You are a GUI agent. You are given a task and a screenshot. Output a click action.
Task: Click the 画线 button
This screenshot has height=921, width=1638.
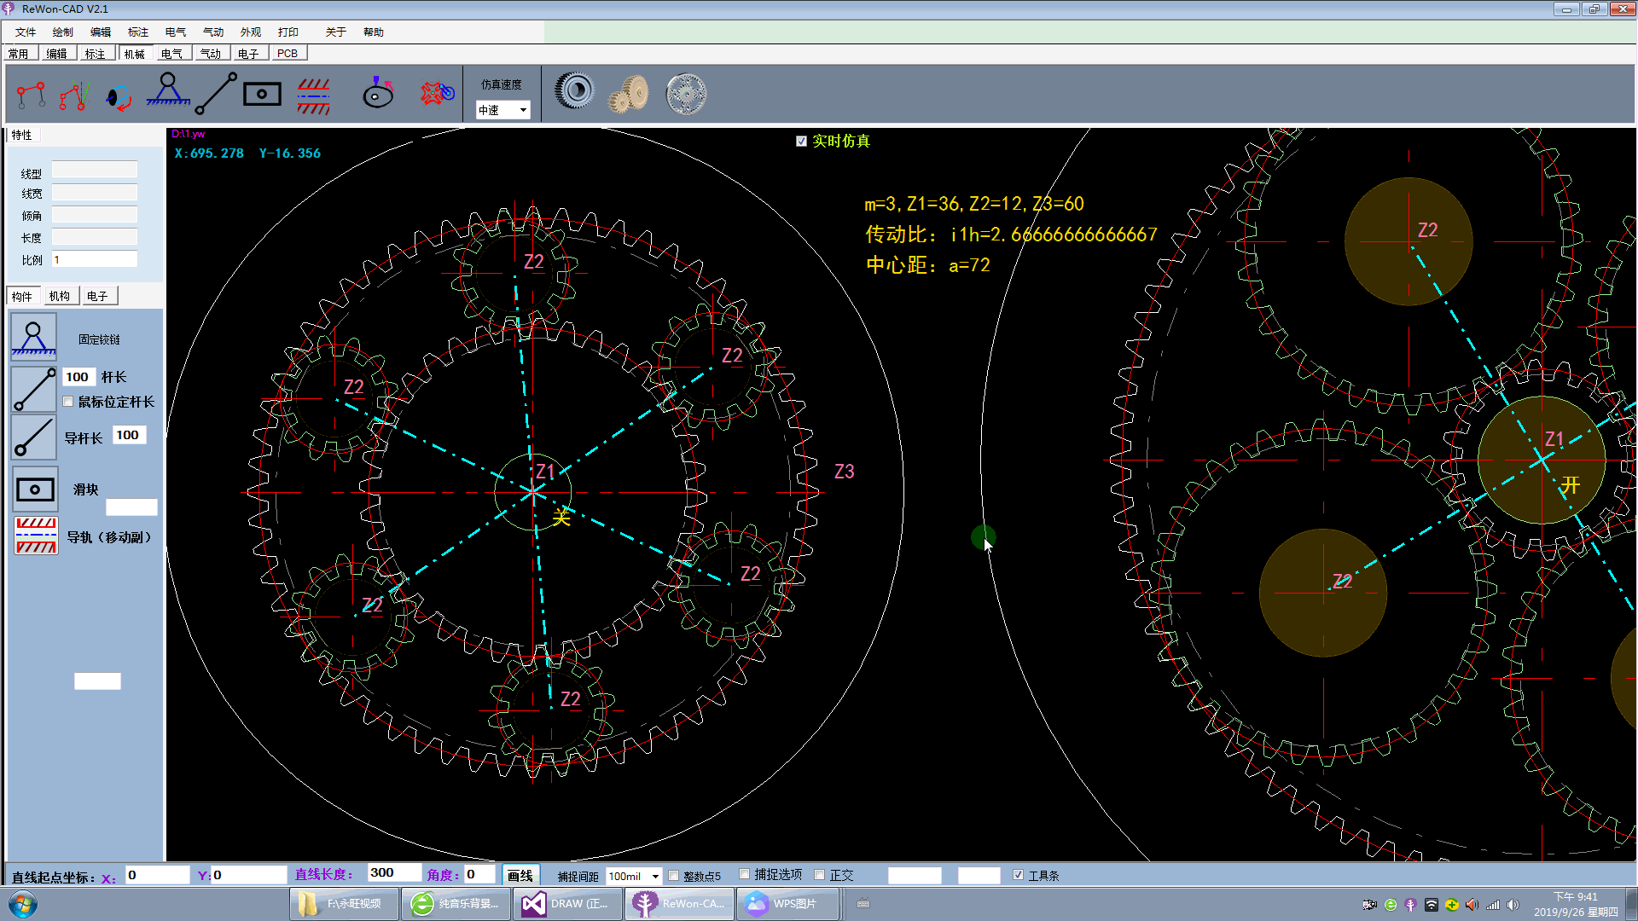coord(520,875)
